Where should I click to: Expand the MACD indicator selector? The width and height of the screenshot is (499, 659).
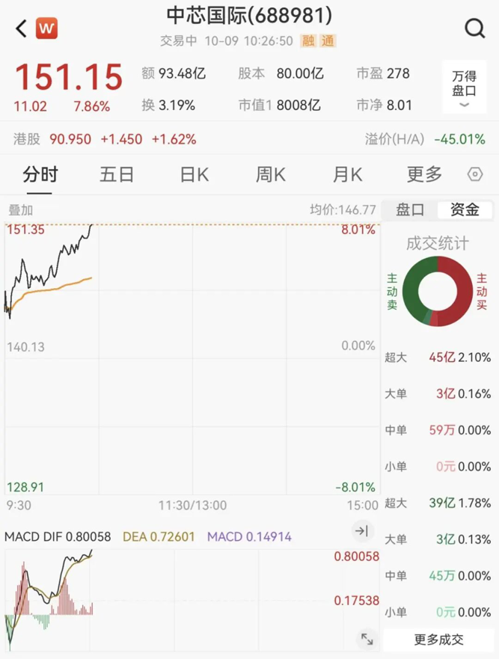36,537
